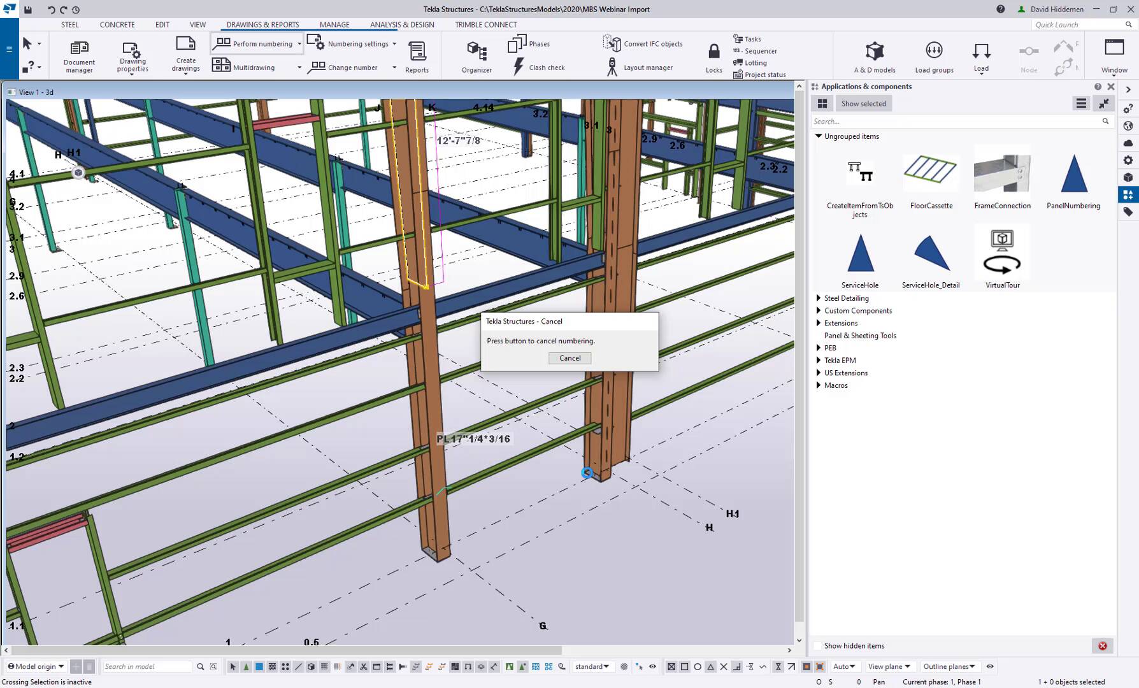This screenshot has height=688, width=1139.
Task: Switch to the CONCRETE ribbon tab
Action: [x=117, y=25]
